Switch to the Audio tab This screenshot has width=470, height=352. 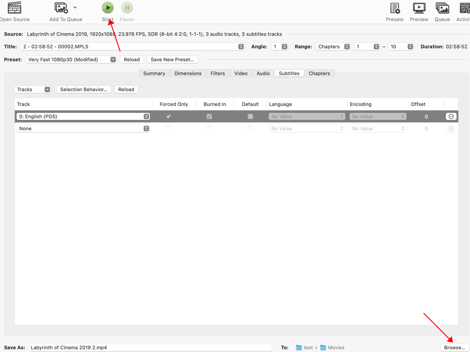click(x=263, y=73)
